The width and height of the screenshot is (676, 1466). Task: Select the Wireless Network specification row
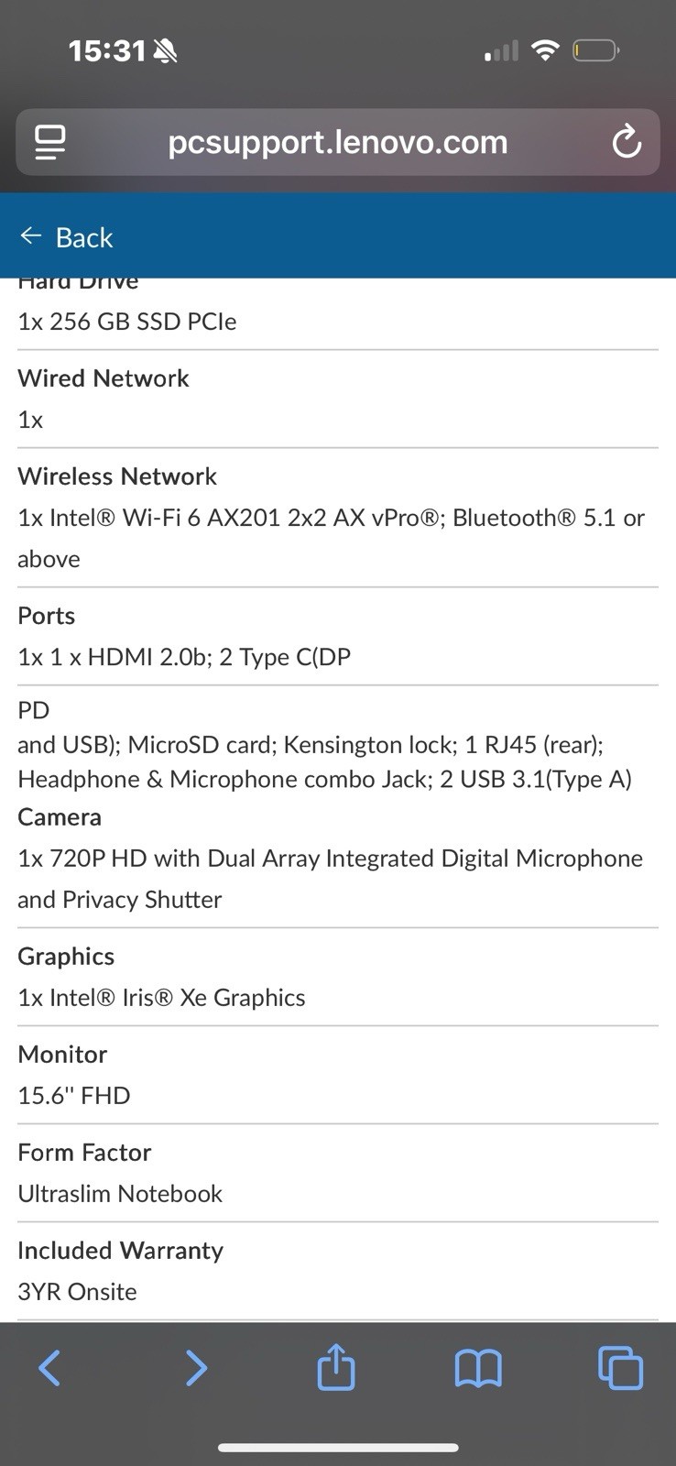[338, 518]
